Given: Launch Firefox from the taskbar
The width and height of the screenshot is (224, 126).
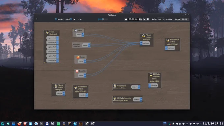Looking at the screenshot, I should click(x=19, y=124).
